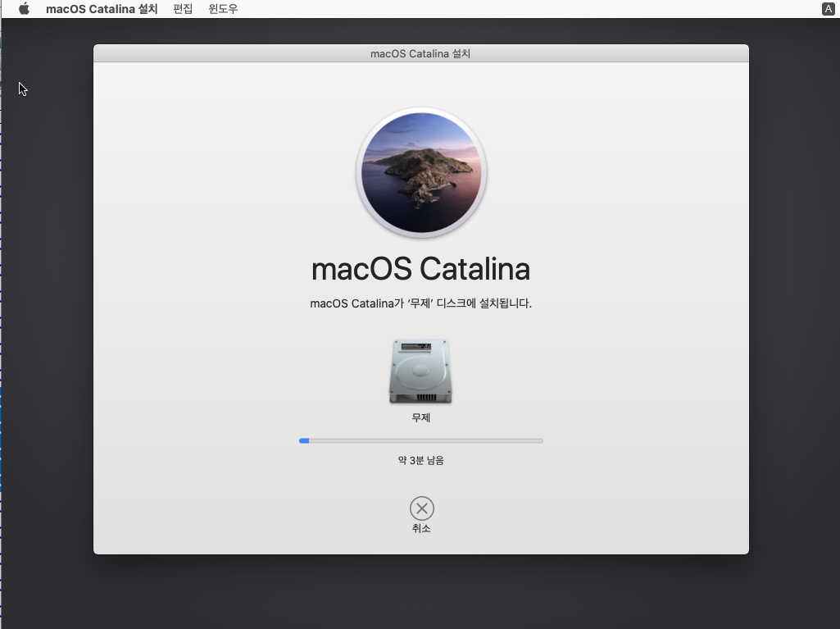Select the hard drive disk icon

(x=420, y=371)
